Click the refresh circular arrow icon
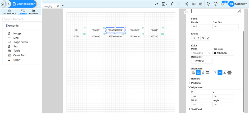The height and width of the screenshot is (114, 249). (x=173, y=4)
